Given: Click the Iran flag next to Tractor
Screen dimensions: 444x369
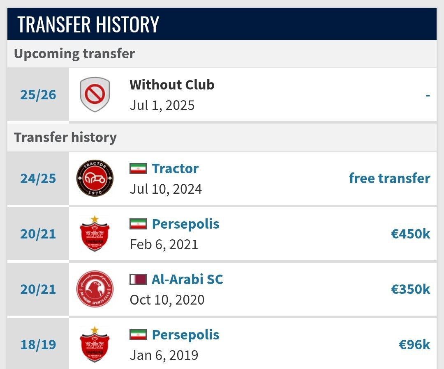Looking at the screenshot, I should point(138,168).
